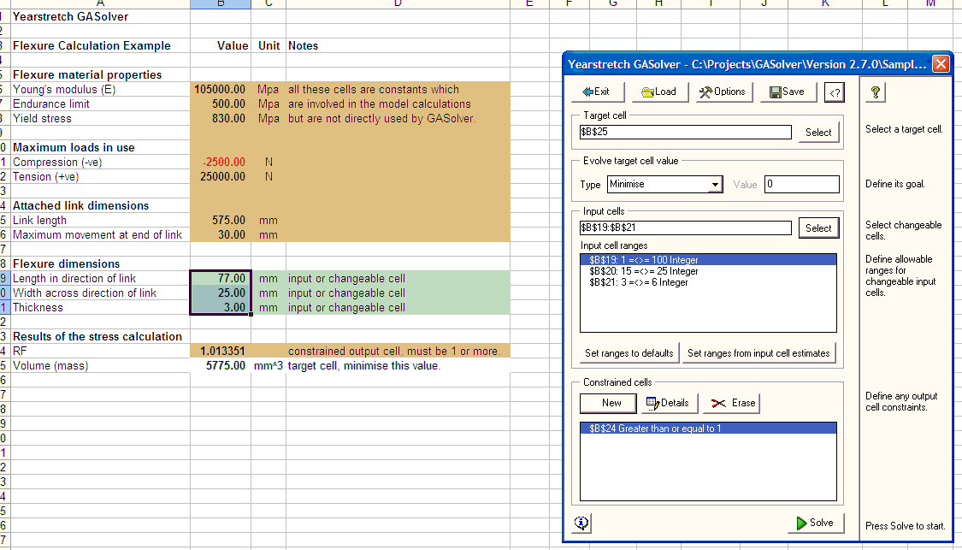Select range row $B$21: 3 to 6 Integer
This screenshot has width=962, height=550.
click(708, 282)
